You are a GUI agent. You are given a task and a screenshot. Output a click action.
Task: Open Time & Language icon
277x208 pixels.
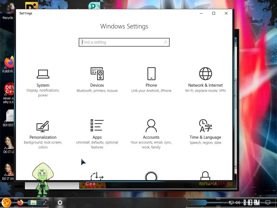point(206,126)
